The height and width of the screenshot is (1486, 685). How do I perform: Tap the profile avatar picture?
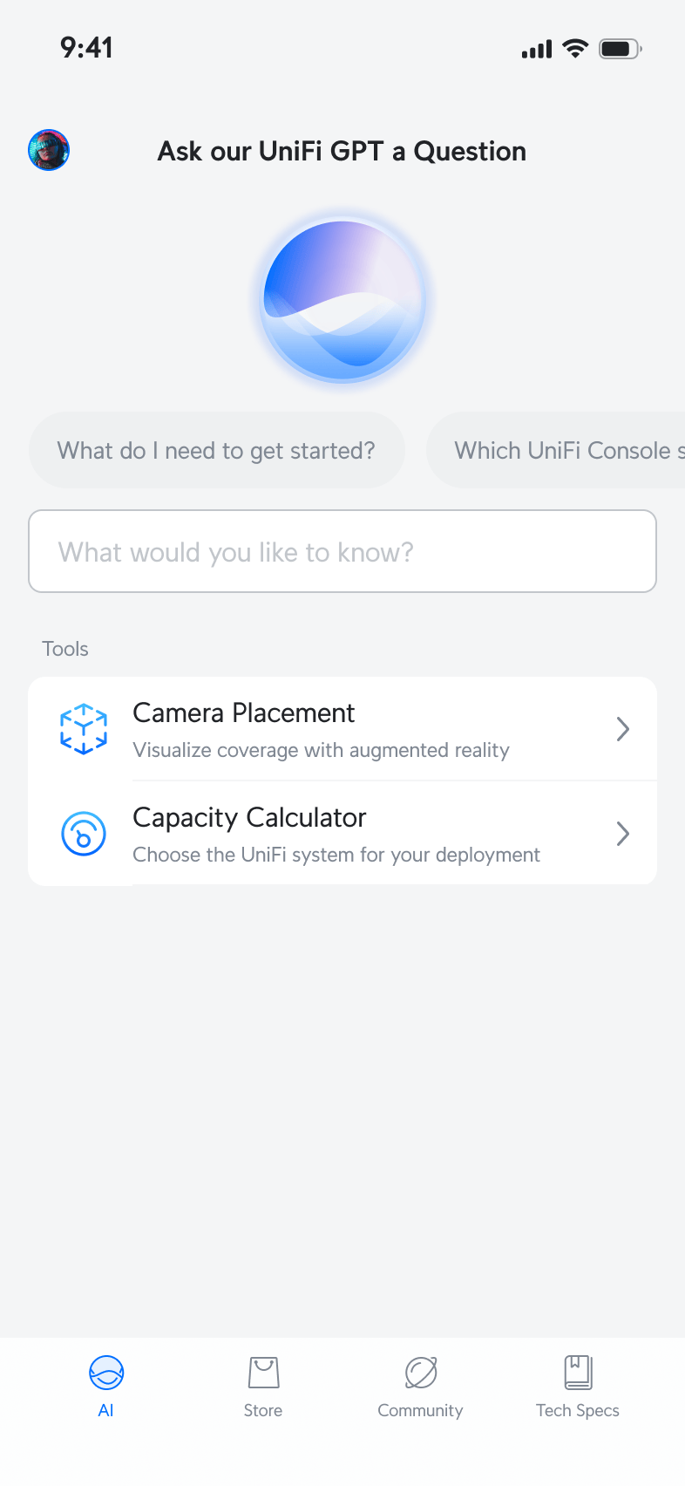tap(49, 150)
